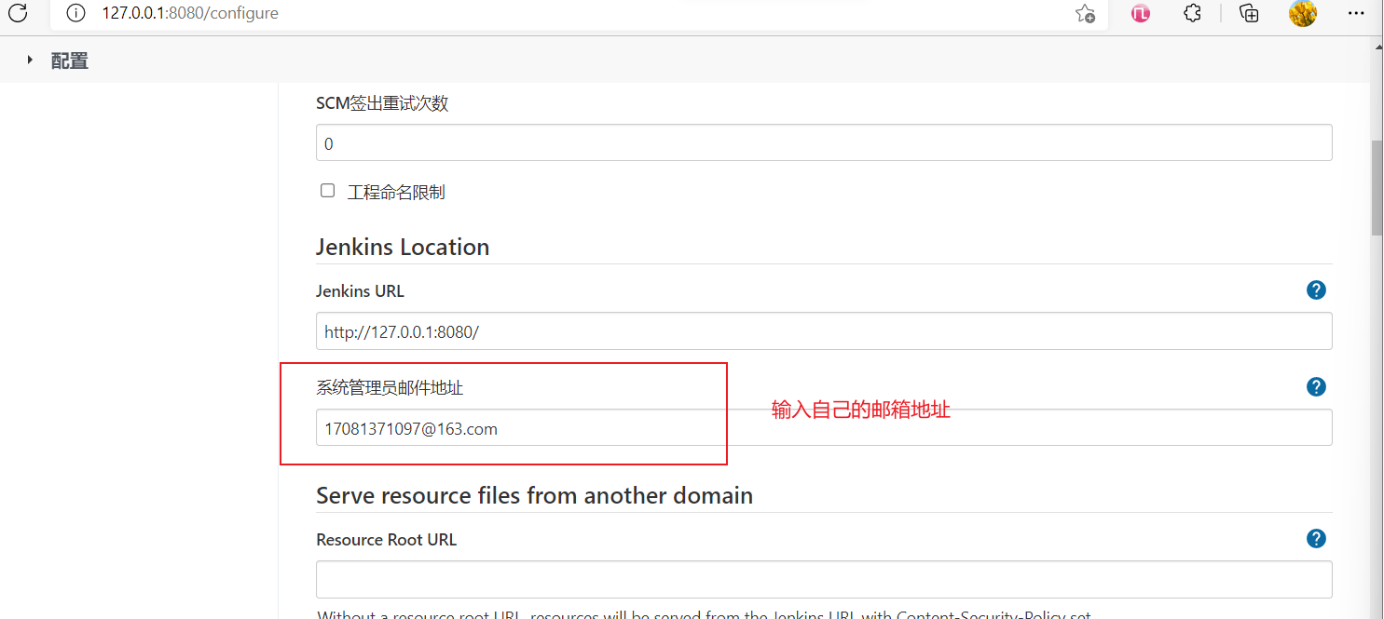
Task: Click the 系统管理员邮件地址 input field
Action: pyautogui.click(x=824, y=428)
